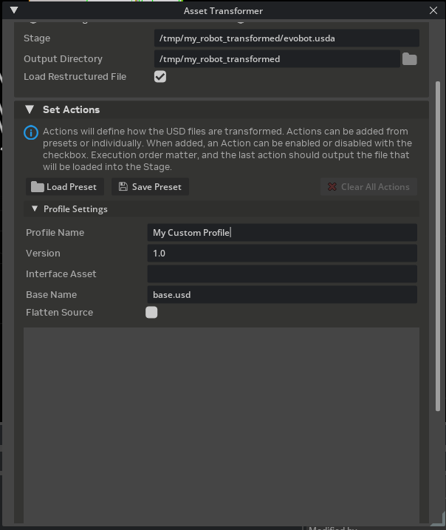Focus the Profile Name field
The image size is (446, 530).
282,233
